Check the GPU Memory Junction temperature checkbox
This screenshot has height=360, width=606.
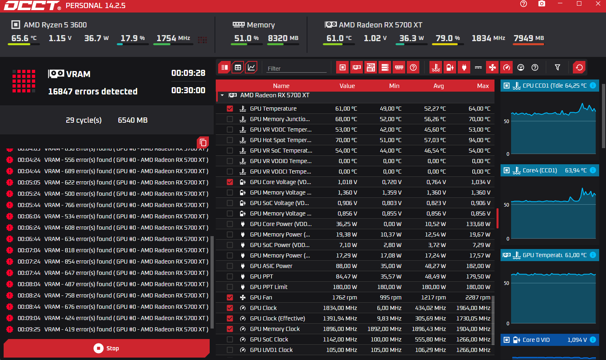(x=230, y=119)
